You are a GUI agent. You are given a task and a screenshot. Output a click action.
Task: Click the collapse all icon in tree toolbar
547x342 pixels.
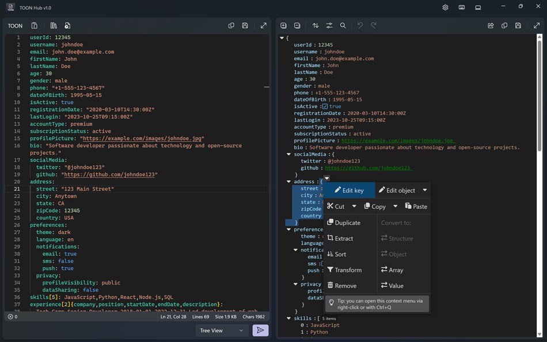coord(297,25)
